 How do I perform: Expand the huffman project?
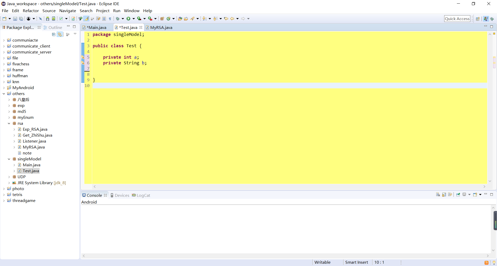tap(4, 76)
